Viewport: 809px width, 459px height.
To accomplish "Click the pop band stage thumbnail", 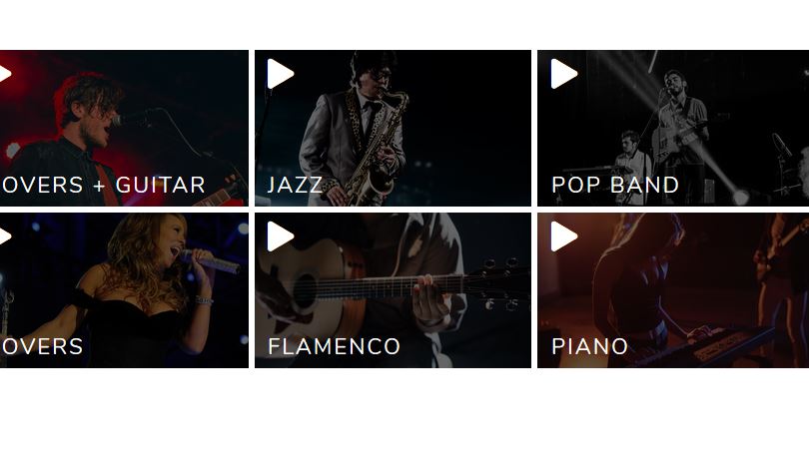I will tap(673, 128).
